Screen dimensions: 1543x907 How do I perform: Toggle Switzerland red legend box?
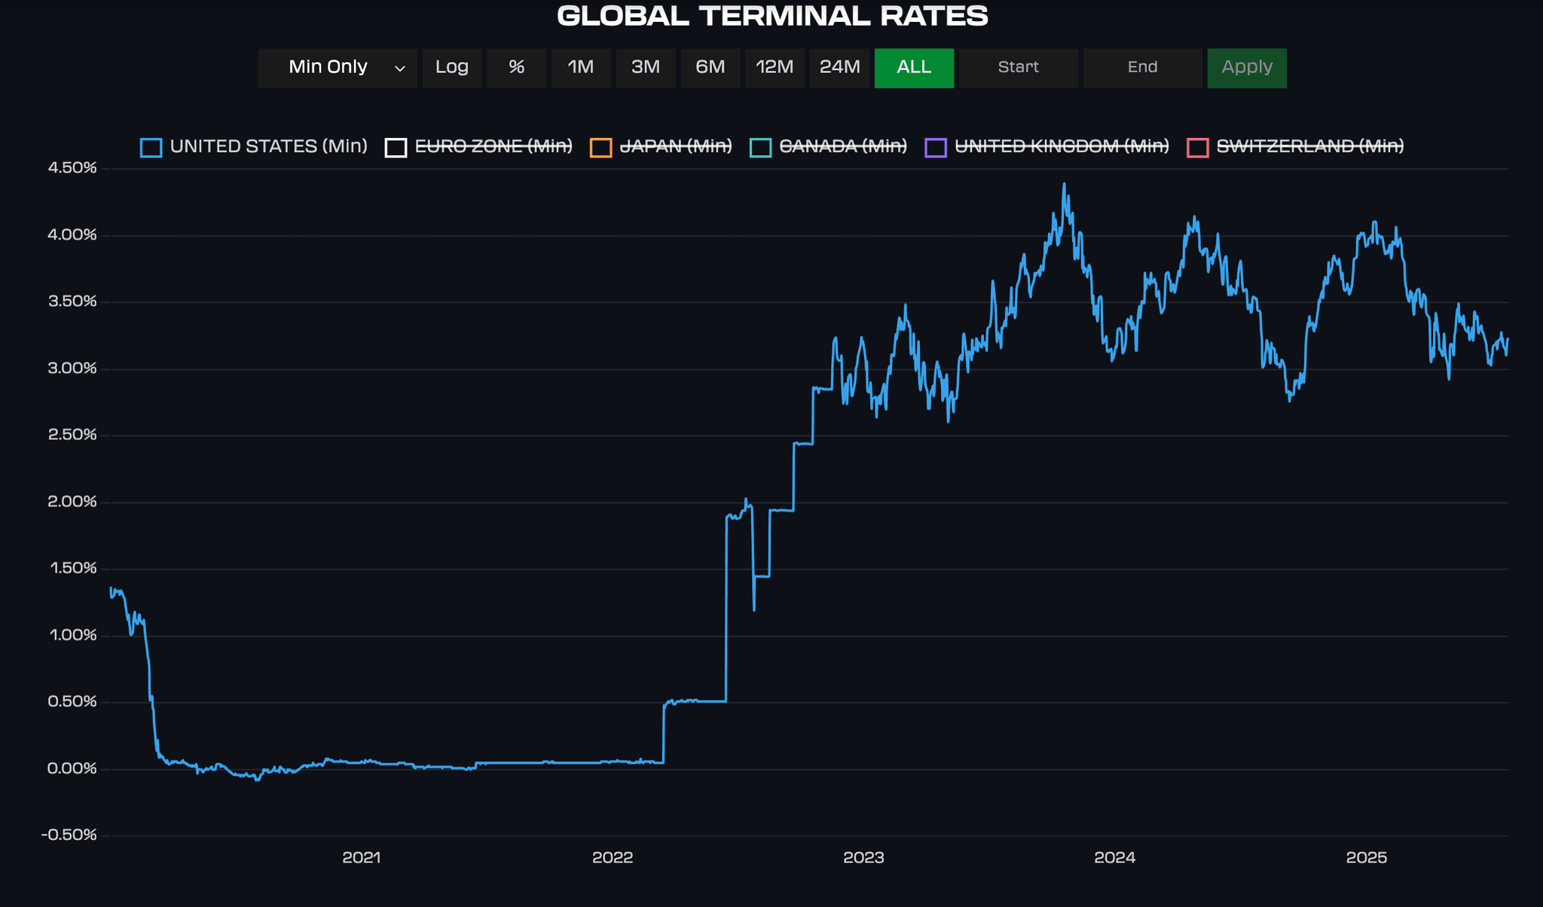[x=1197, y=148]
